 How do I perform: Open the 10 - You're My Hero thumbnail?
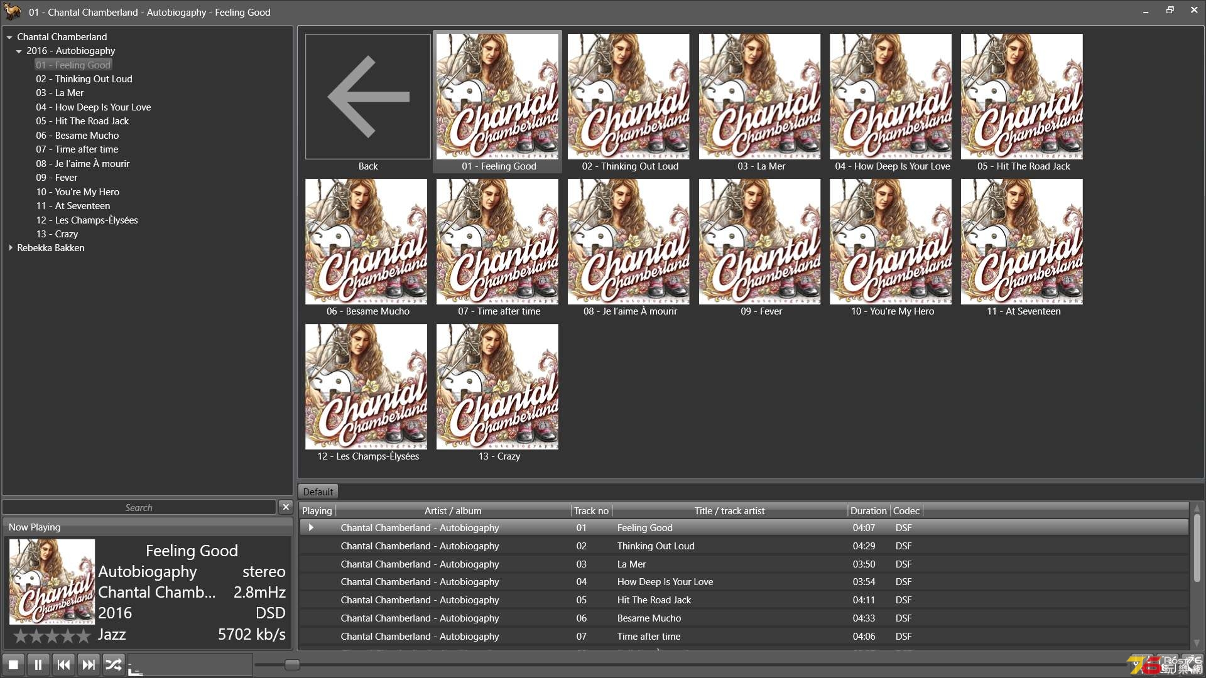click(x=891, y=242)
